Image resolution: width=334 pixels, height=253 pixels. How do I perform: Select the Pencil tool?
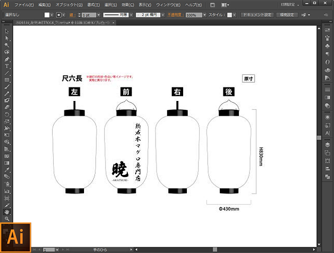click(7, 94)
